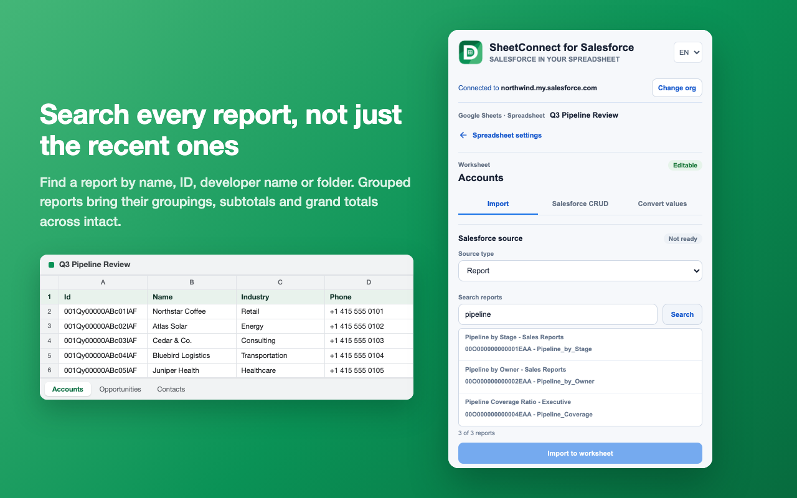Click phone cell +1 415 555 0104
This screenshot has width=797, height=498.
point(369,355)
